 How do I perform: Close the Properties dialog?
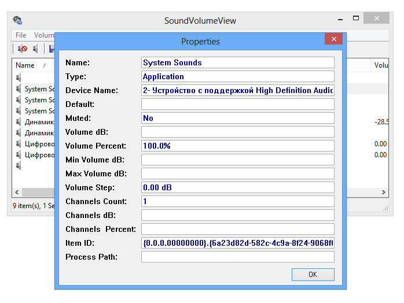(x=333, y=39)
